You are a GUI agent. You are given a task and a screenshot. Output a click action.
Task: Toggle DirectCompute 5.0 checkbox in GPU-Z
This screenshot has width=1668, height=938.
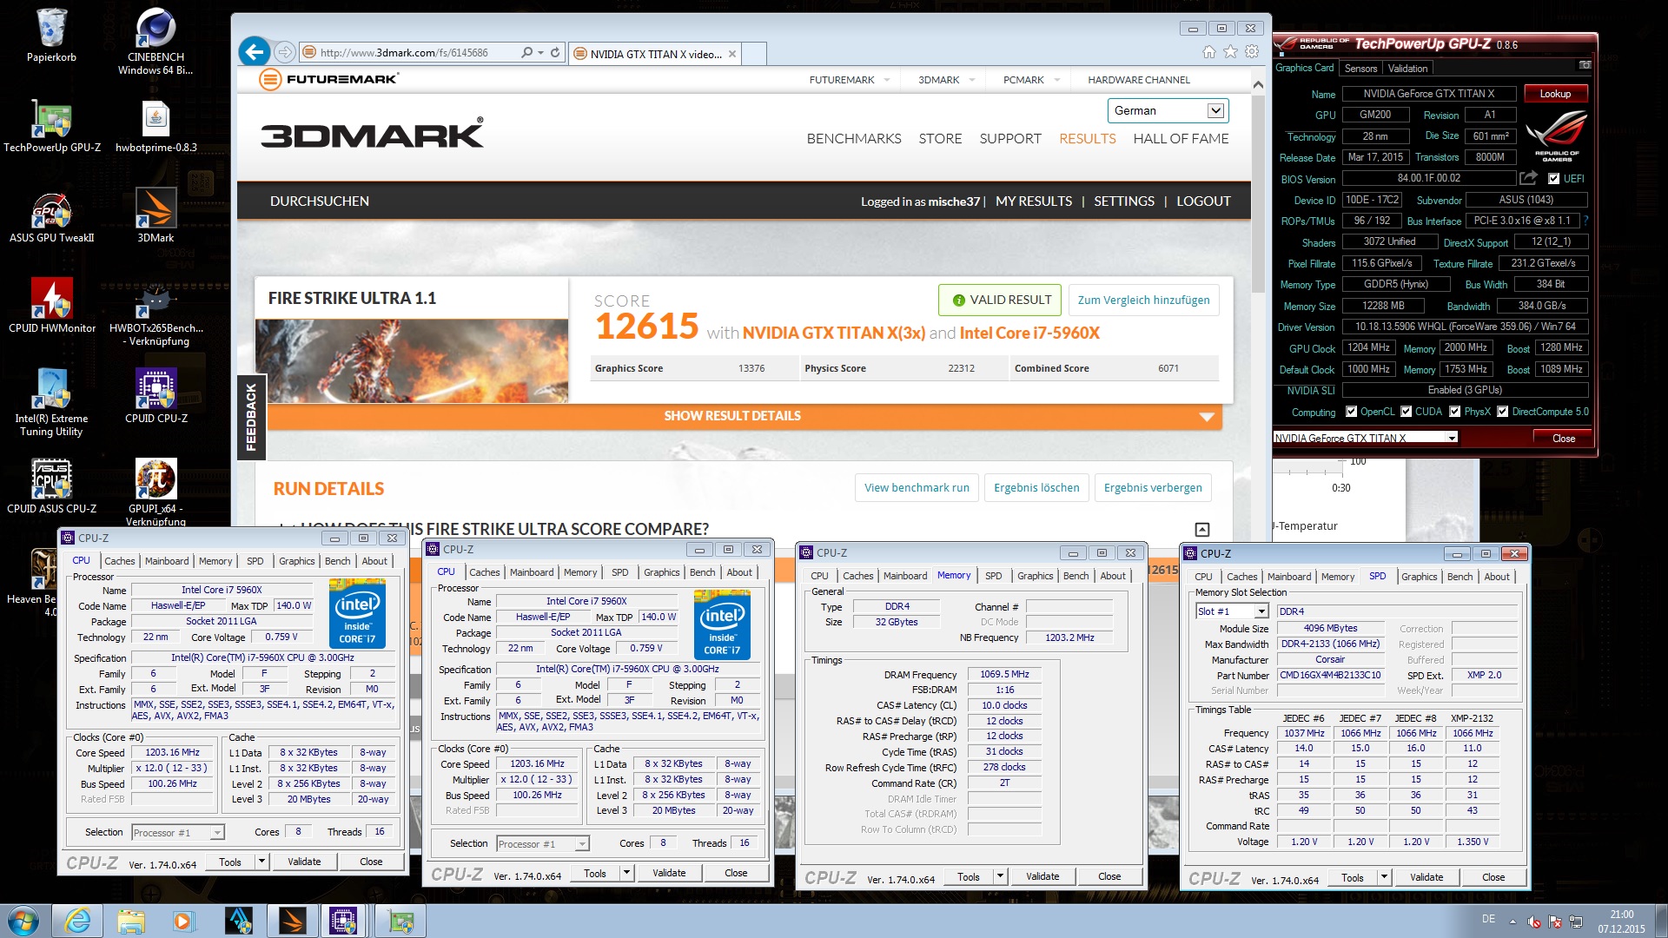point(1502,412)
